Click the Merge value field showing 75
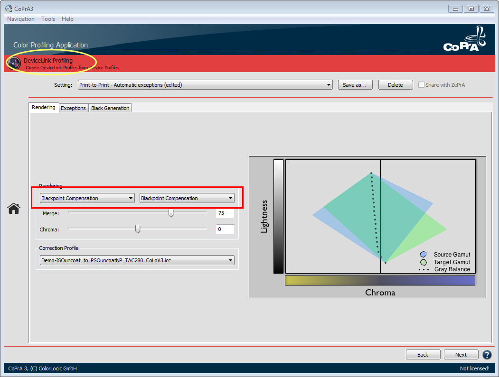Viewport: 499px width, 377px height. (x=225, y=213)
